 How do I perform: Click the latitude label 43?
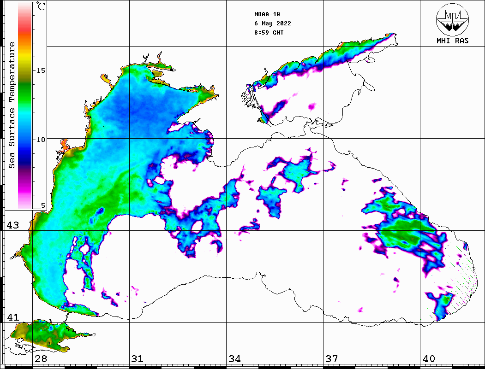[13, 225]
